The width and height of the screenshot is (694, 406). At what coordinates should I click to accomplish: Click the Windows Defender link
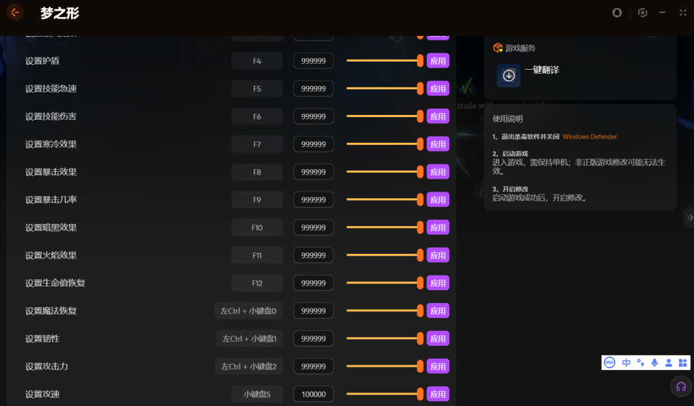pyautogui.click(x=590, y=137)
